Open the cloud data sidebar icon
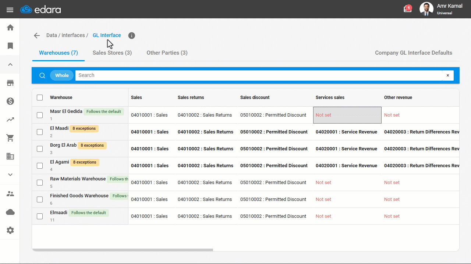The width and height of the screenshot is (471, 264). pos(10,212)
